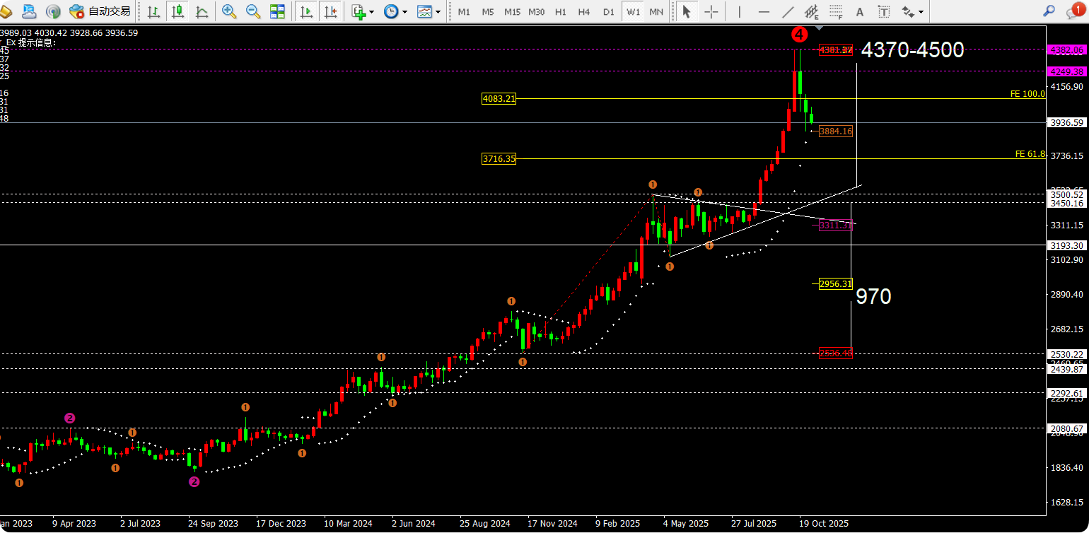The height and width of the screenshot is (533, 1089).
Task: Draw a horizontal line tool
Action: click(x=764, y=11)
